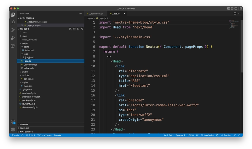The height and width of the screenshot is (149, 252).
Task: Collapse the scripts folder
Action: 51,75
